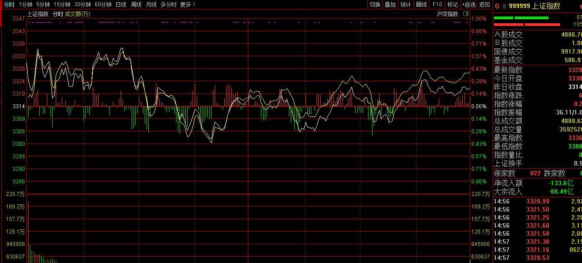Screen dimensions: 582x263
Task: Click the 切换 switch button
Action: click(374, 4)
